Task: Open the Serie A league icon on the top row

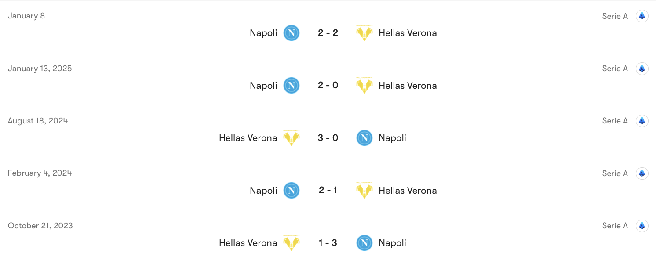Action: (642, 16)
